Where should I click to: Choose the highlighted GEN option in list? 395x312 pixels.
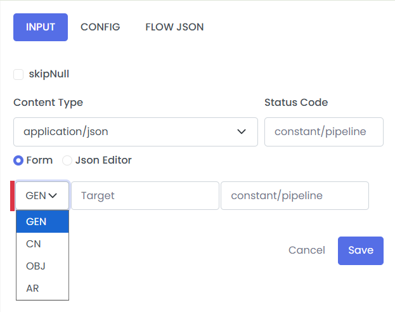(42, 221)
